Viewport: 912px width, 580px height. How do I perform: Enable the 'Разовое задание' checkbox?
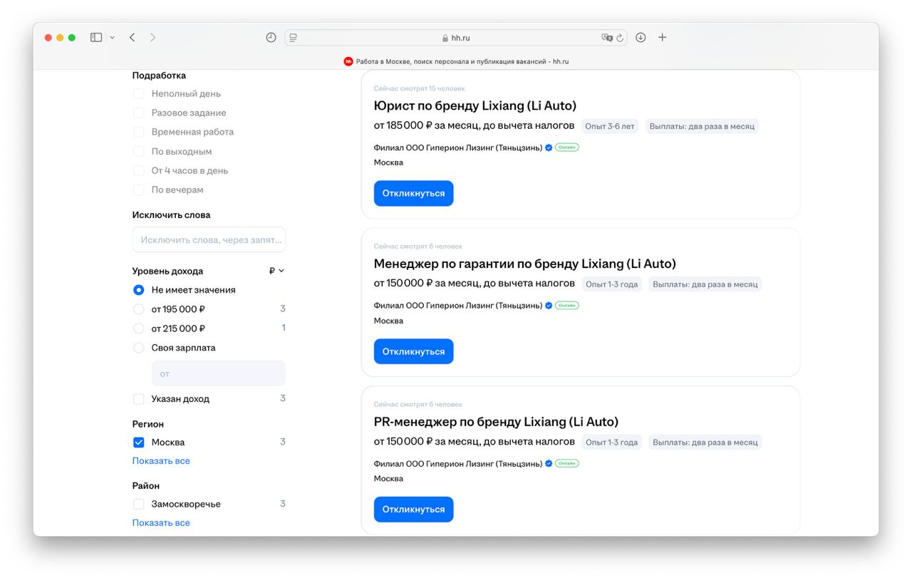139,113
